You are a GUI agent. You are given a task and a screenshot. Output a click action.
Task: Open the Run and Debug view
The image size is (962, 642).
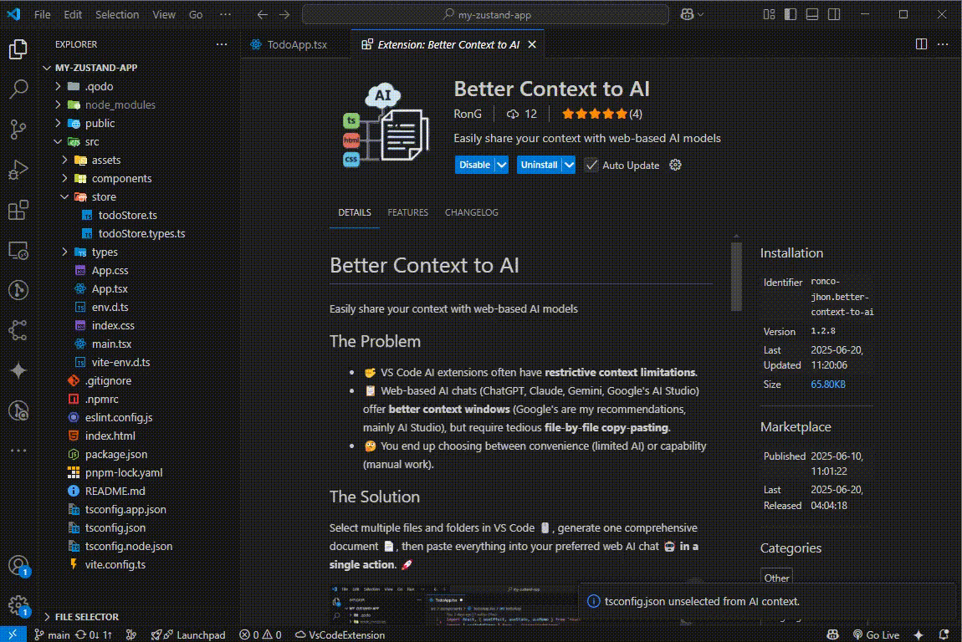[x=18, y=169]
